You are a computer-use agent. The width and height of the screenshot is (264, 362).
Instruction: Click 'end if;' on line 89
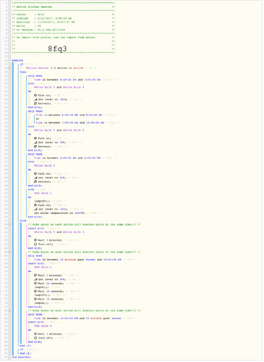pos(25,345)
